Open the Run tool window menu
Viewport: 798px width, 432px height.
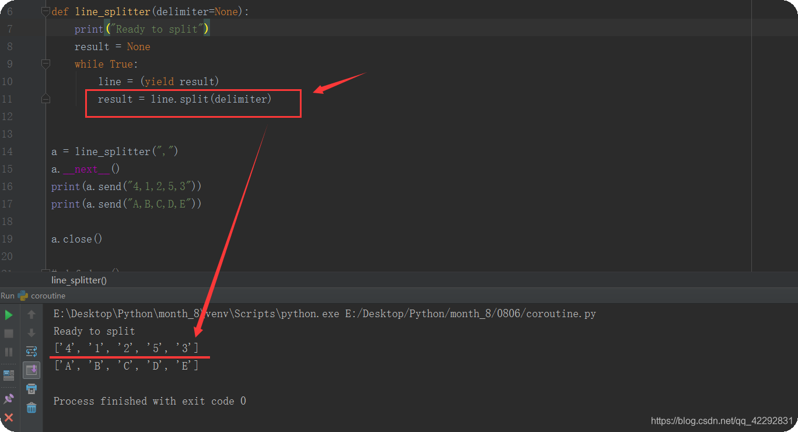[7, 296]
